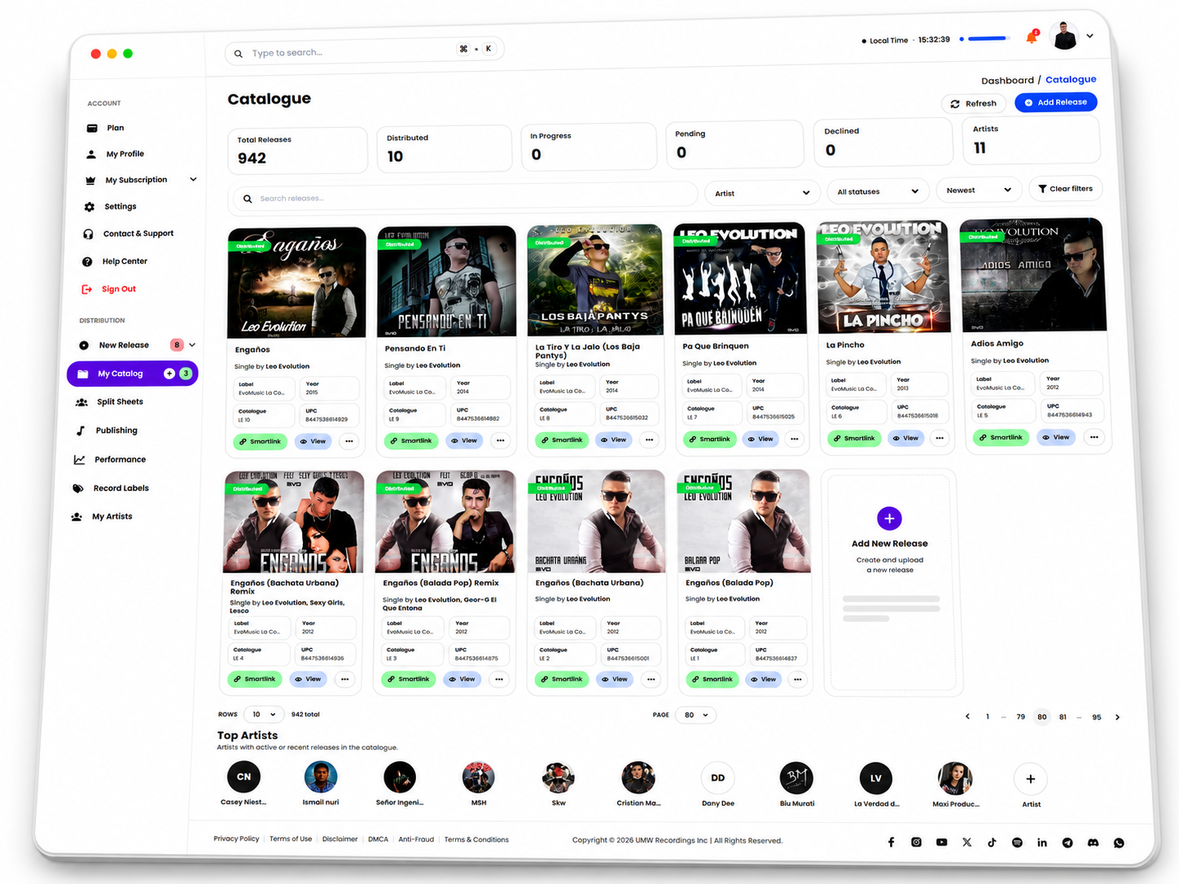Open more options on Pensando En Ti card
This screenshot has width=1179, height=884.
tap(500, 440)
